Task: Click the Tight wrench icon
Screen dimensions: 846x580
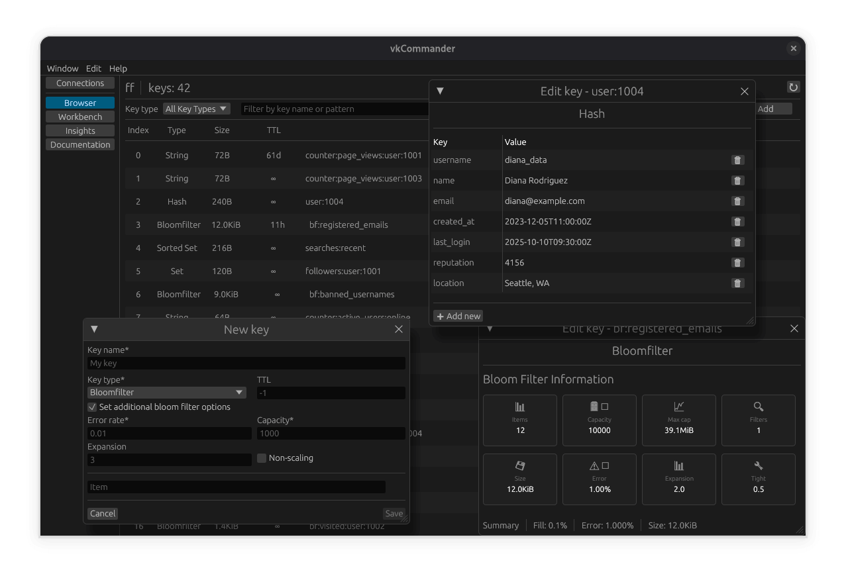Action: (758, 467)
